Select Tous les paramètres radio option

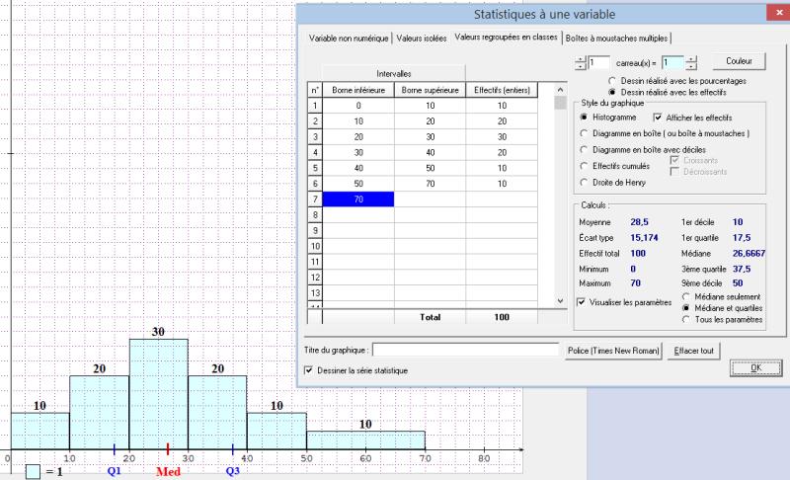tap(686, 319)
